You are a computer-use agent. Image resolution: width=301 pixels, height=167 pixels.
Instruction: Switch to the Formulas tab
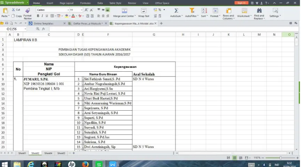85,3
